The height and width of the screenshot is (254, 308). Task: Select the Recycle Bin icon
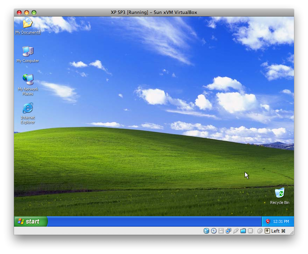[280, 196]
